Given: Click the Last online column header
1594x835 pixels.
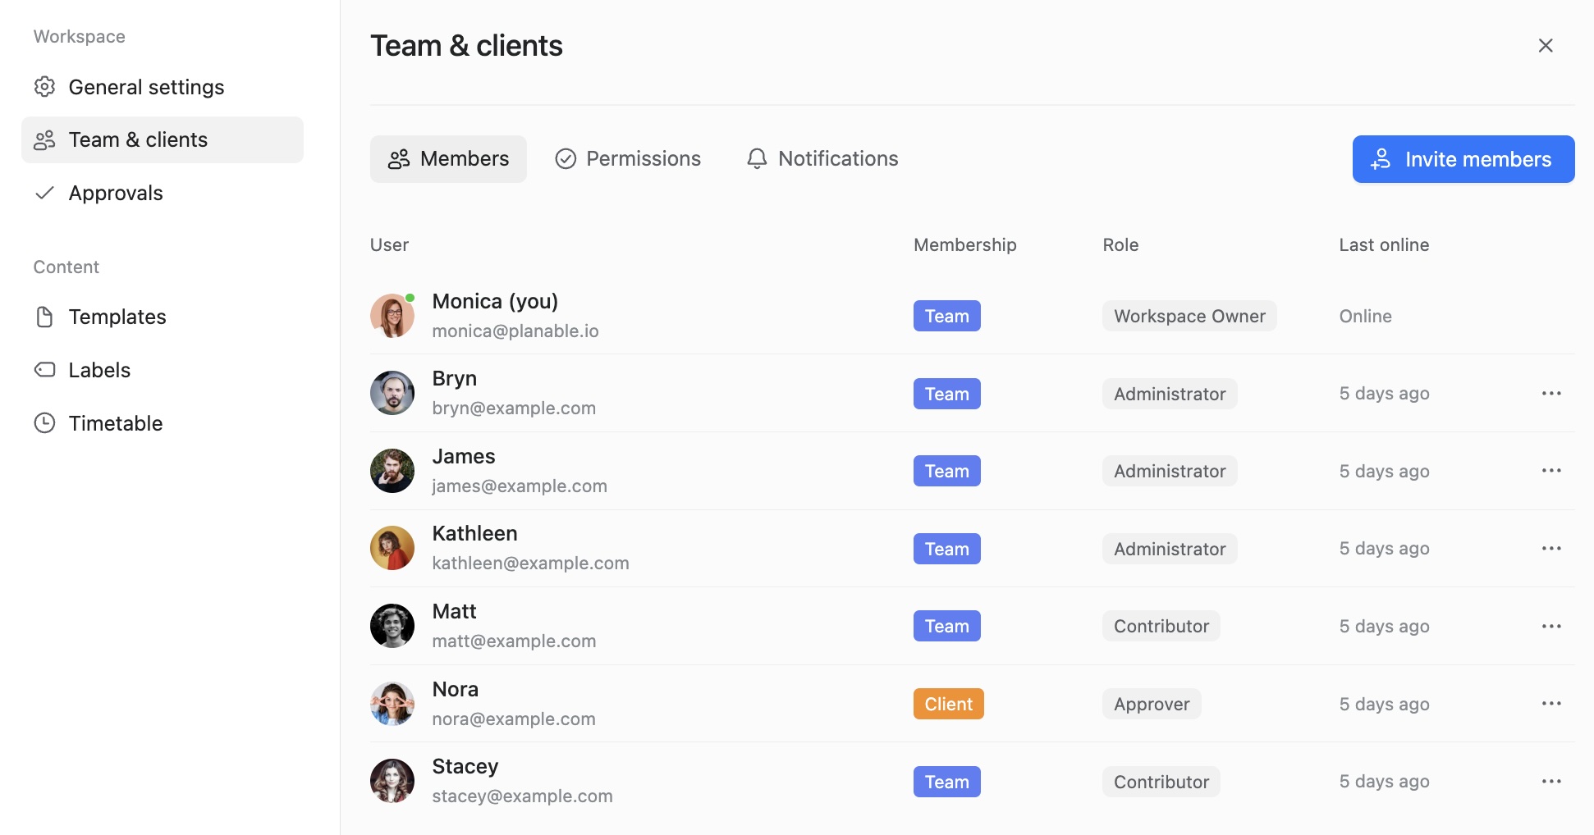Looking at the screenshot, I should tap(1384, 244).
